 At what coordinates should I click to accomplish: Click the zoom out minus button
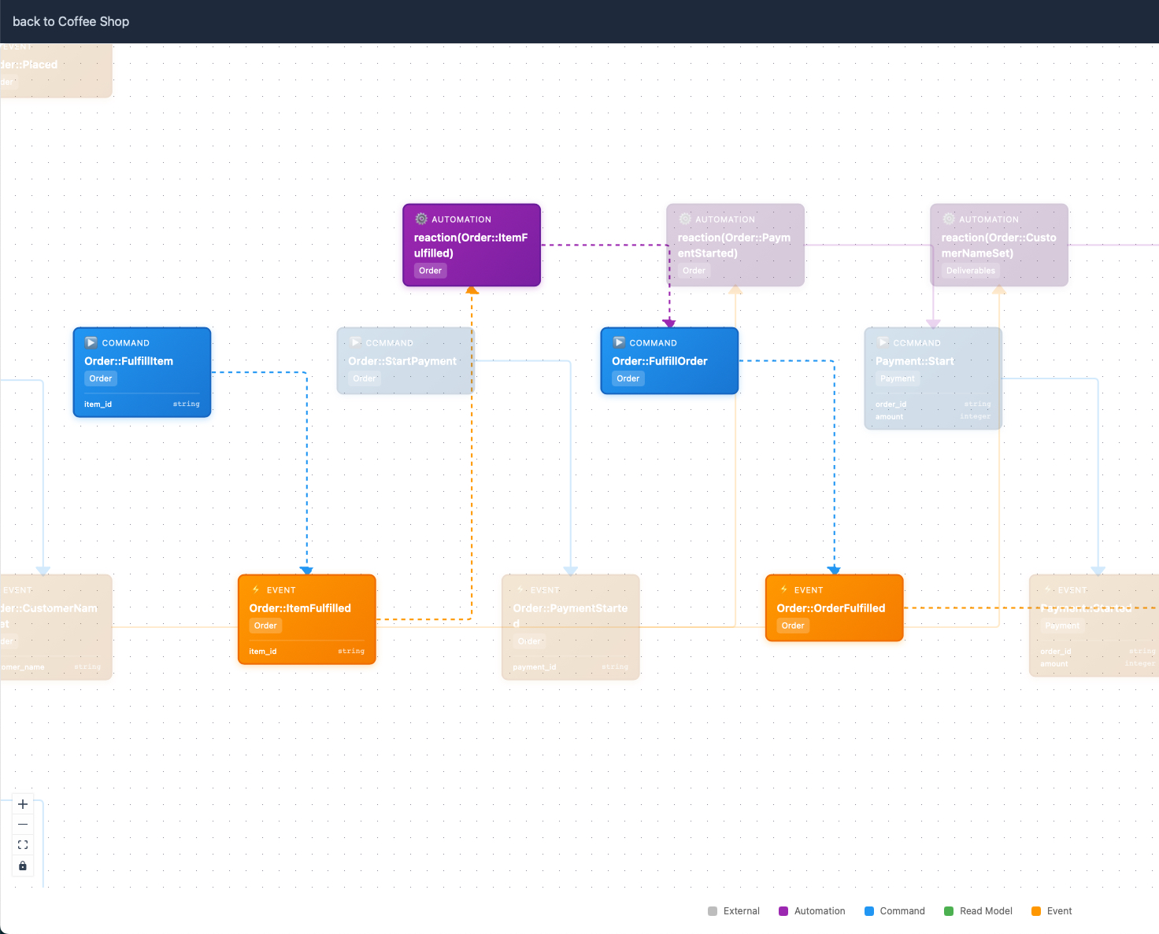(23, 825)
